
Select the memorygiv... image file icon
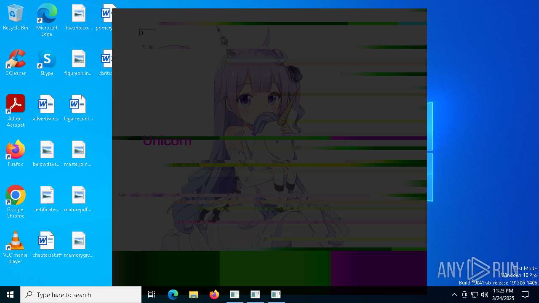point(78,245)
